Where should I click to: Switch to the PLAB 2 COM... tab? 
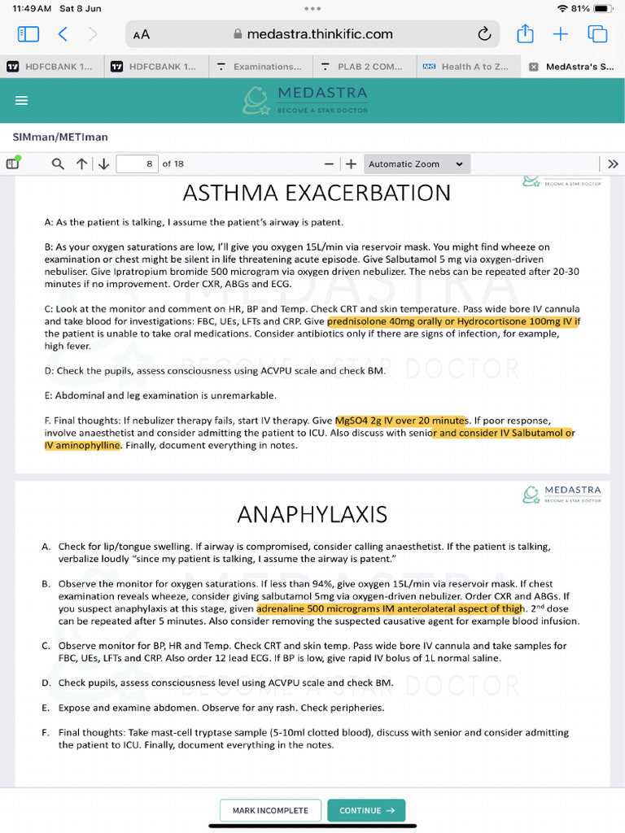pos(364,67)
